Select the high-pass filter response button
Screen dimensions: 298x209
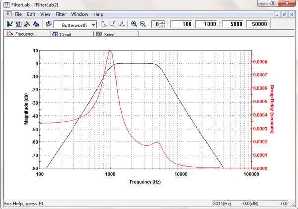112,24
